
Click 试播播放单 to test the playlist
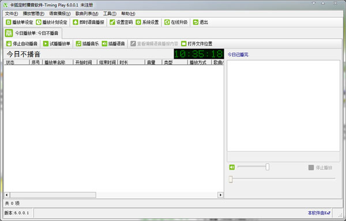57,44
